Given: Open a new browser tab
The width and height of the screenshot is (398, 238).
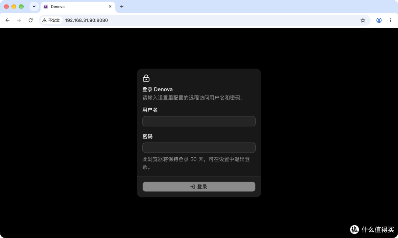Looking at the screenshot, I should (x=122, y=7).
